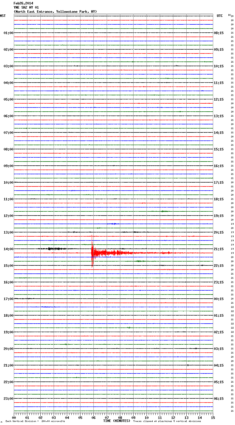Click the '06:15' UTC time label

click(x=219, y=399)
